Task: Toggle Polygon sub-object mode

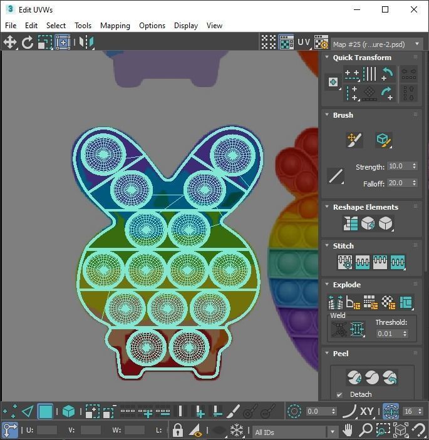Action: [45, 411]
